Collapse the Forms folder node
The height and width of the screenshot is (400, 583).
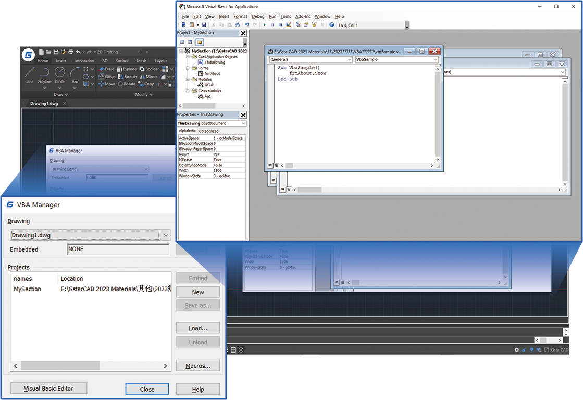tap(188, 68)
